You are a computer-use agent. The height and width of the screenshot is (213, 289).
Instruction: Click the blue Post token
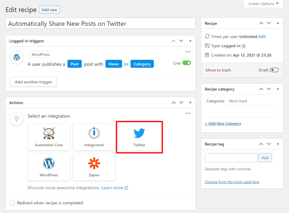point(75,64)
